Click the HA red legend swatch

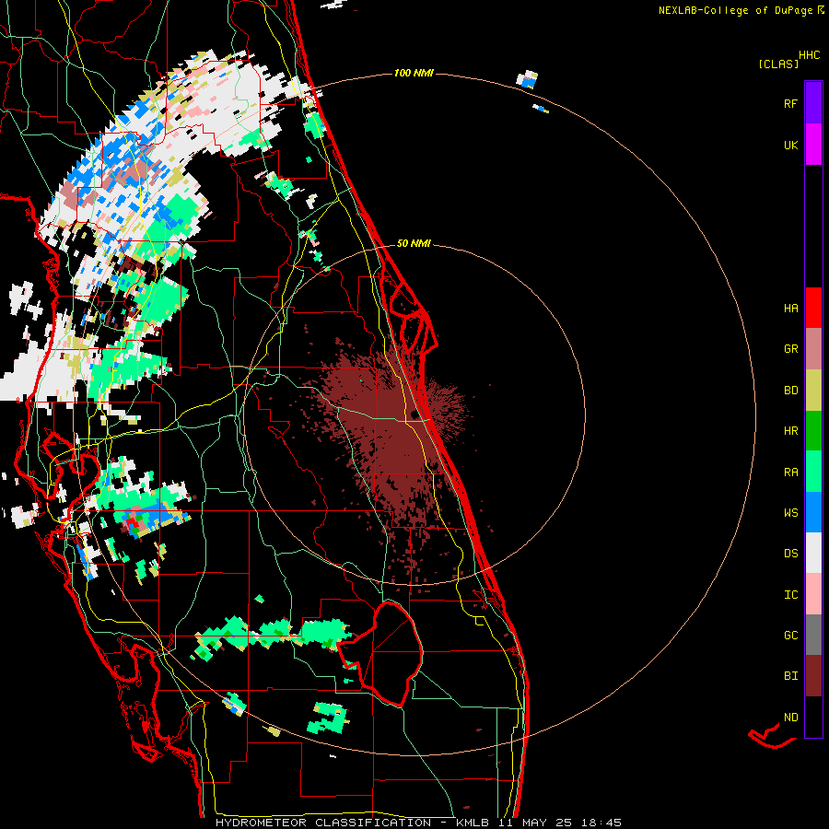click(813, 308)
